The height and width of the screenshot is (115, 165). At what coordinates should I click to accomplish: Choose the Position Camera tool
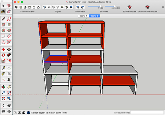click(3, 106)
